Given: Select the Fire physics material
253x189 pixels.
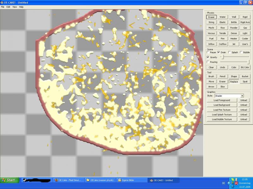Looking at the screenshot, I should click(223, 38).
